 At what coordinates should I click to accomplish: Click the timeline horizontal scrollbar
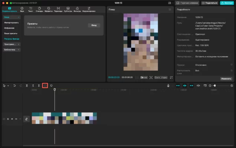click(x=128, y=146)
